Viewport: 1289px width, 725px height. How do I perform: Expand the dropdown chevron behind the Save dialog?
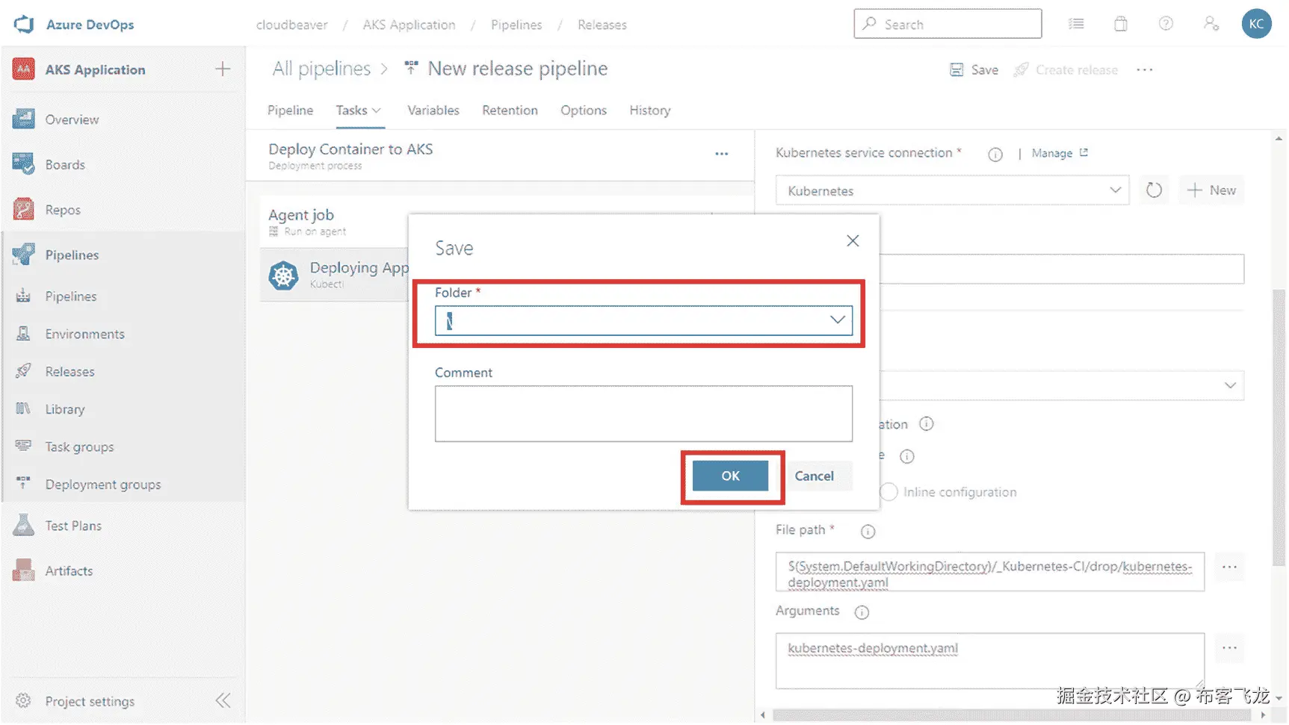pos(1230,385)
